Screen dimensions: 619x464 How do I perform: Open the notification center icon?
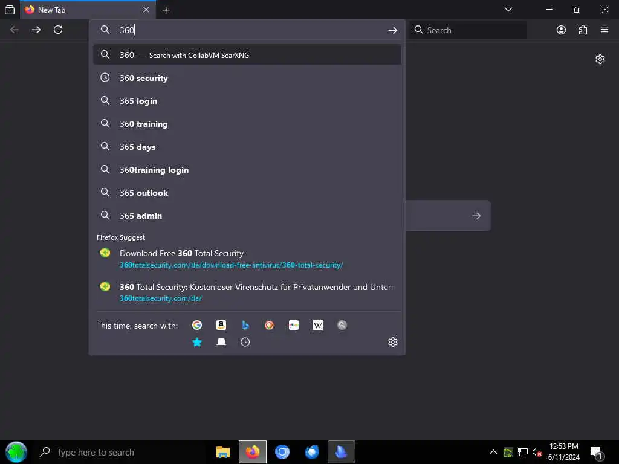596,452
